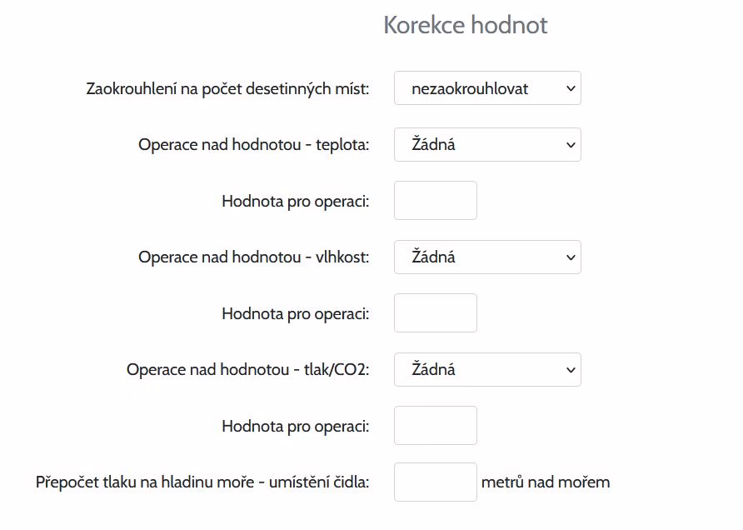Click the 'Korekce hodnot' heading
The height and width of the screenshot is (530, 743).
(x=465, y=25)
